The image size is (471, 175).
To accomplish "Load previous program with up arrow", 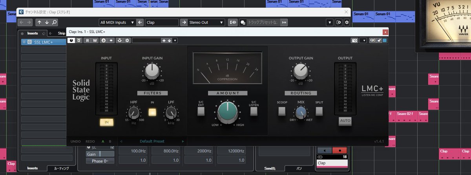I will coord(164,40).
